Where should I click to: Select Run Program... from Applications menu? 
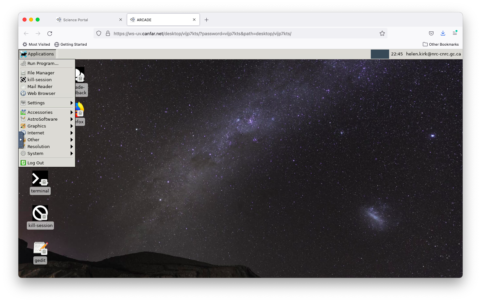click(x=46, y=63)
